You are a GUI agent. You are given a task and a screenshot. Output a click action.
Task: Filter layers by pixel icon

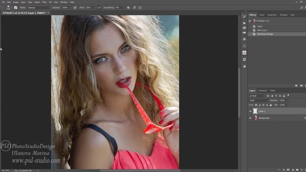point(268,96)
